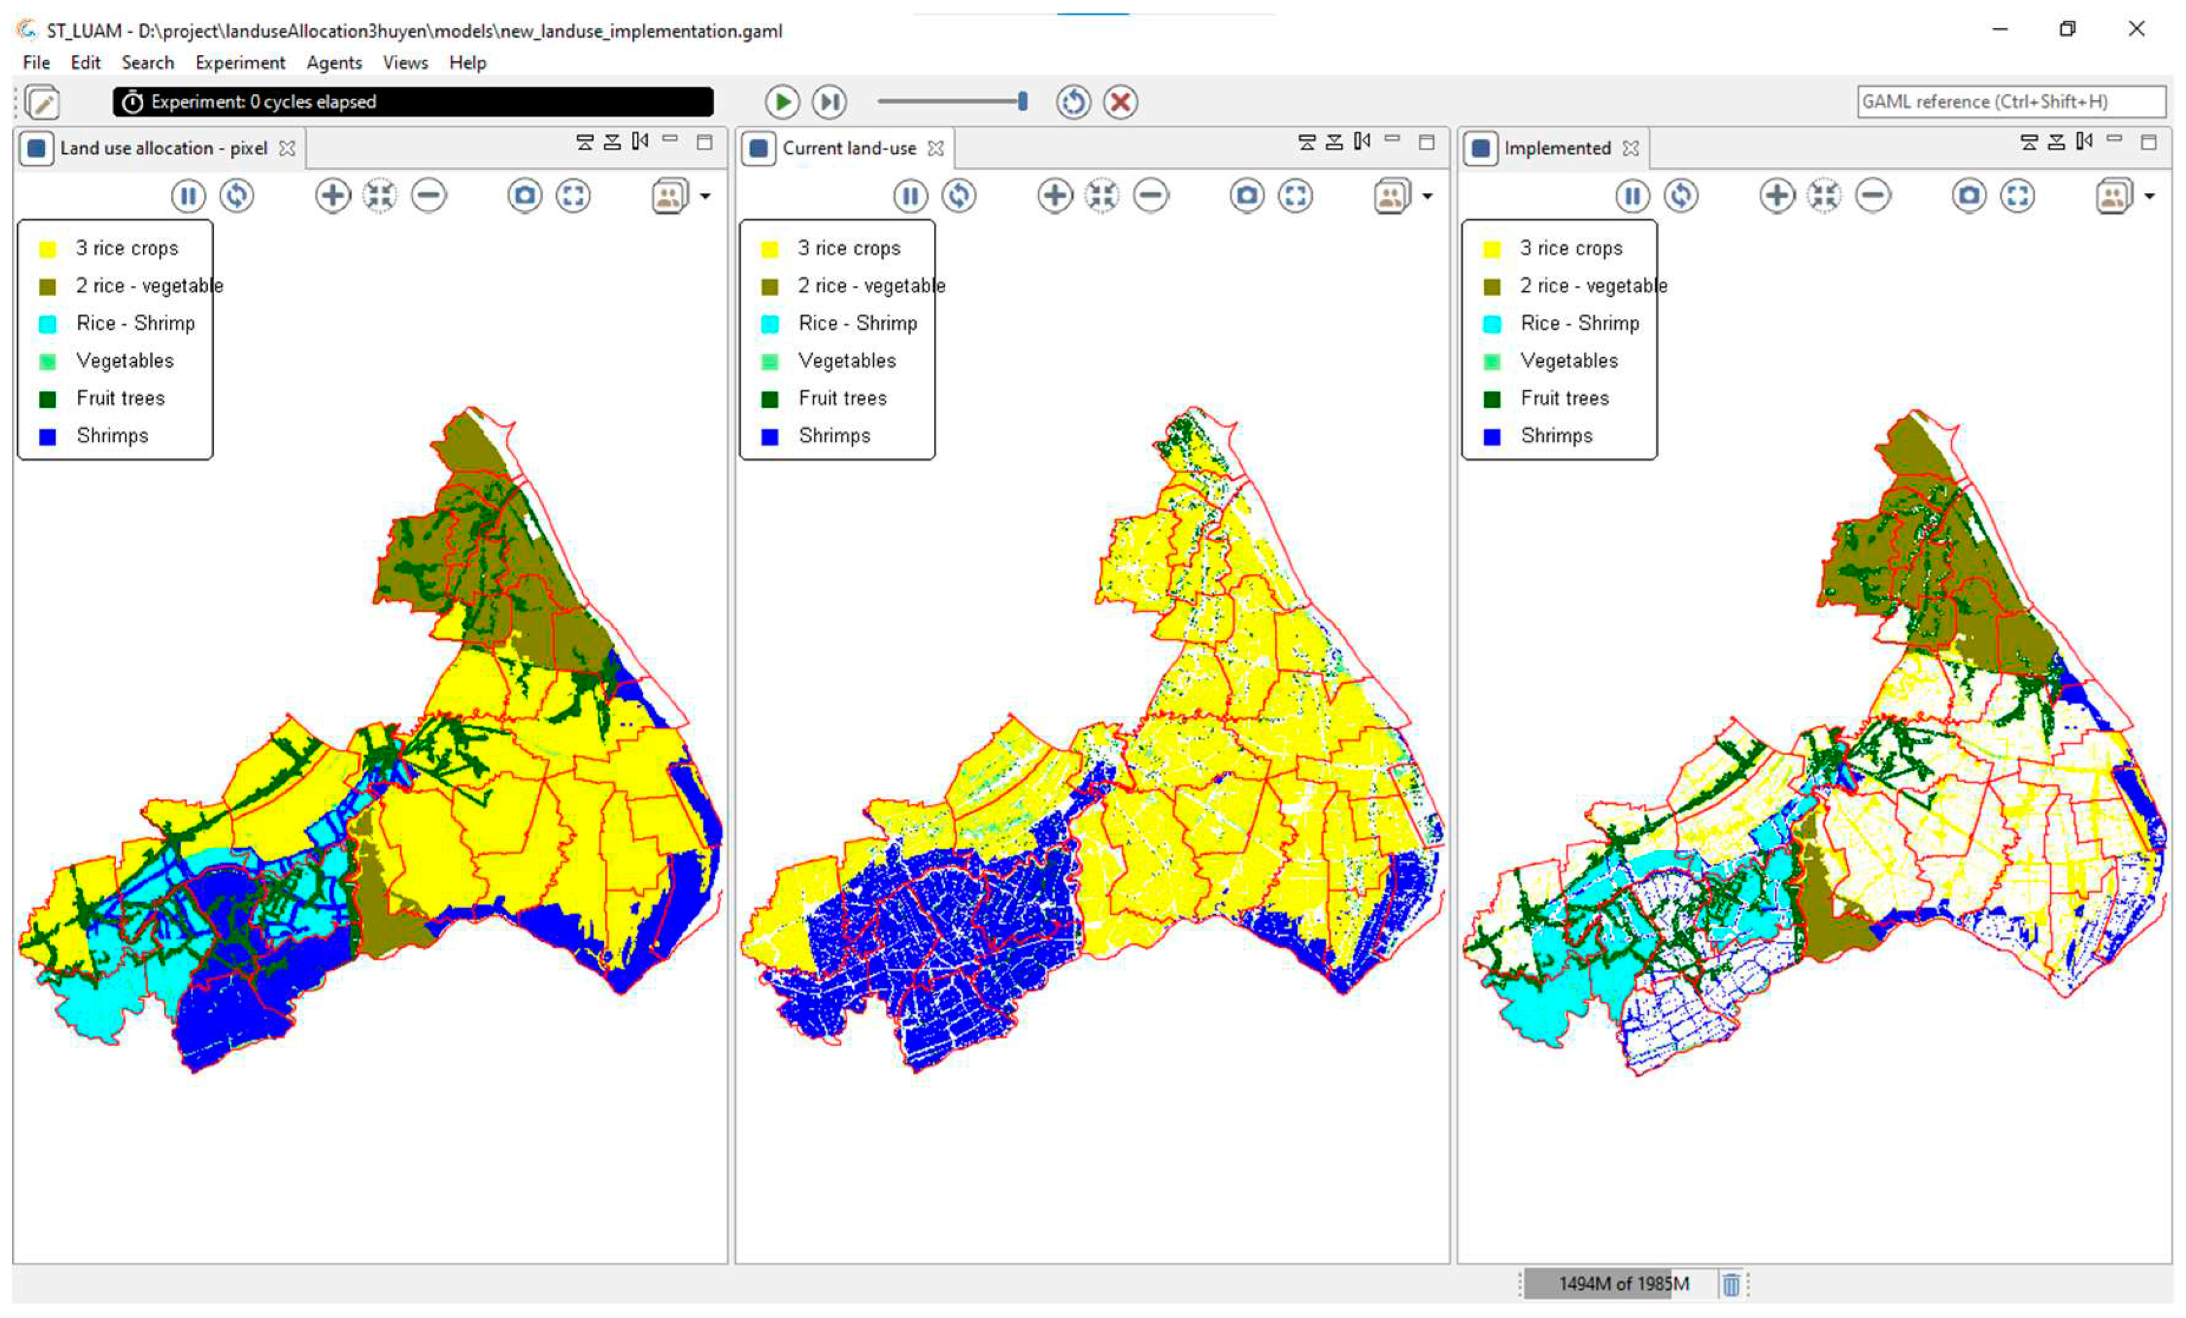This screenshot has height=1318, width=2186.
Task: Close the experiment with the red X icon
Action: (1121, 102)
